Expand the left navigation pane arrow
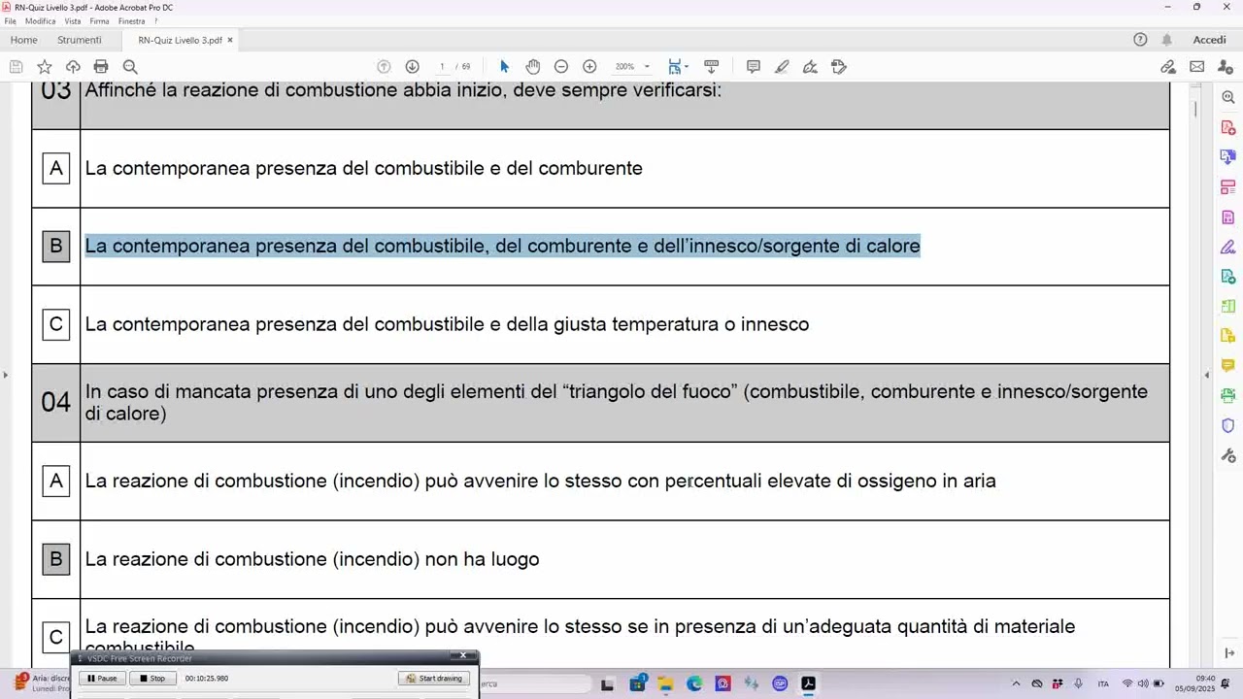This screenshot has height=699, width=1243. 5,374
